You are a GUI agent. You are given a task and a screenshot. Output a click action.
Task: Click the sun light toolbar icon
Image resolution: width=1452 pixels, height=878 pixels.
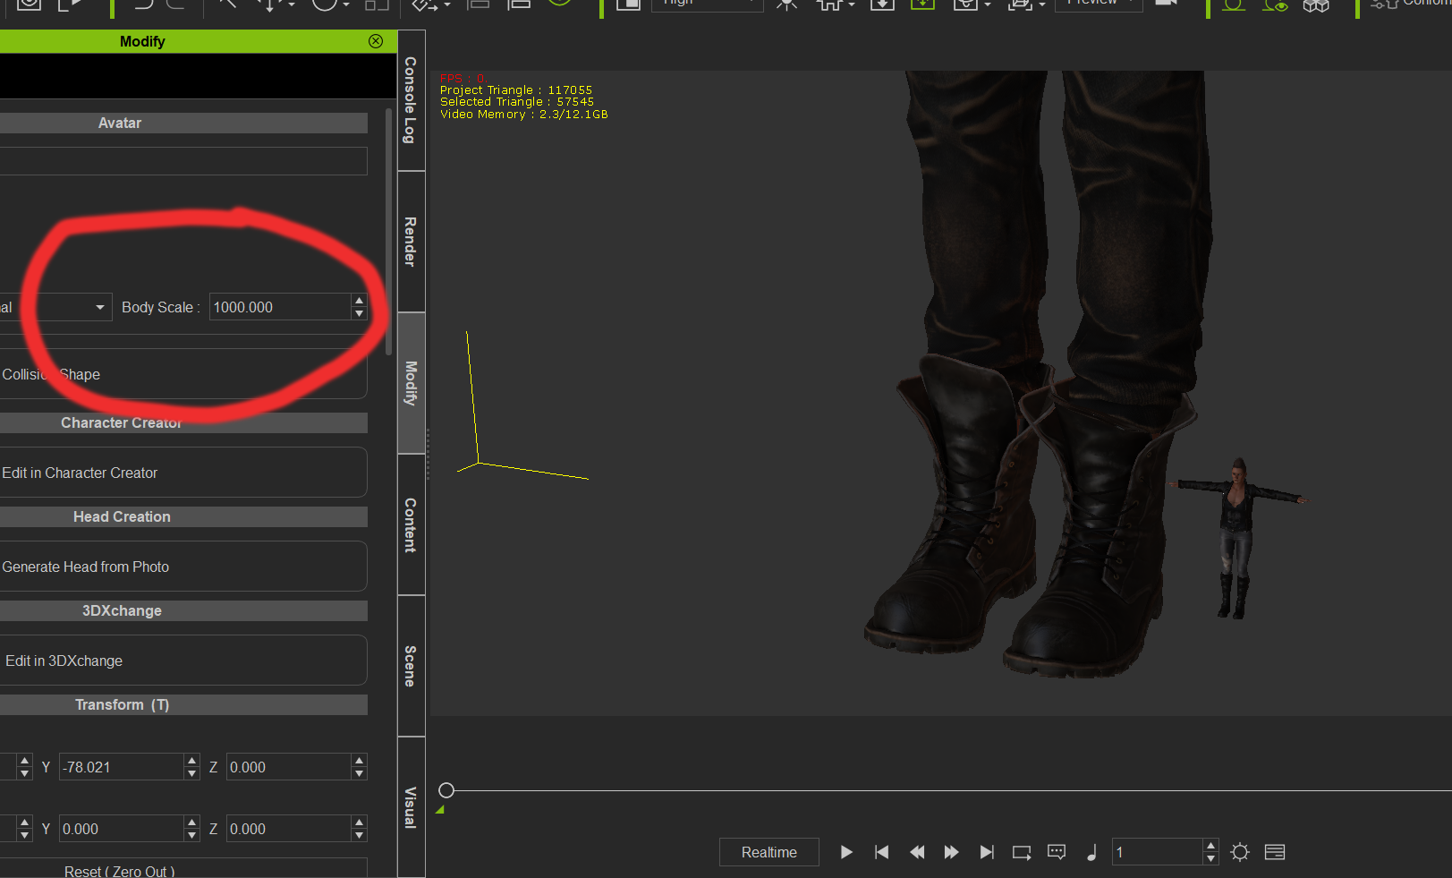(787, 4)
